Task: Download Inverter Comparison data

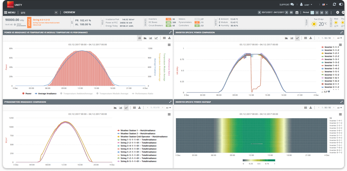Action: (x=311, y=38)
